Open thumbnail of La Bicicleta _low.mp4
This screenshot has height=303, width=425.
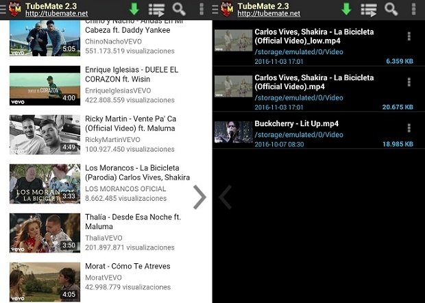[233, 40]
